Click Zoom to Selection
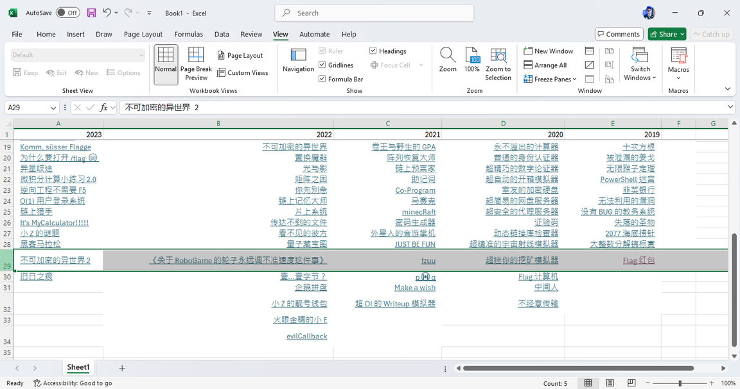 (x=498, y=65)
